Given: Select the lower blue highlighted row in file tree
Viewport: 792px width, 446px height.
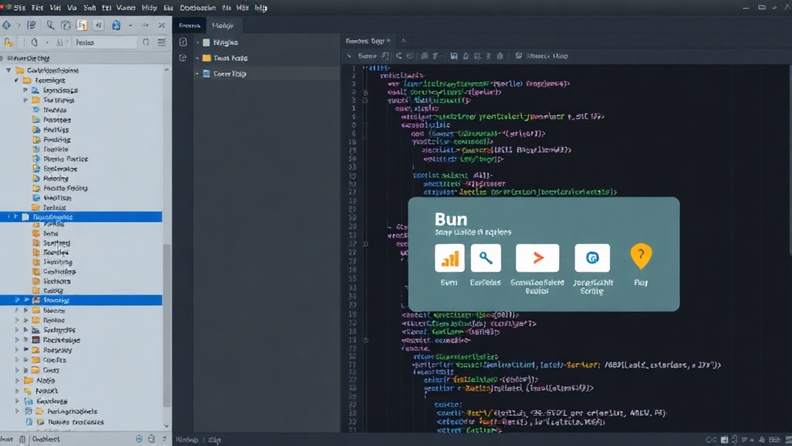Looking at the screenshot, I should click(80, 300).
